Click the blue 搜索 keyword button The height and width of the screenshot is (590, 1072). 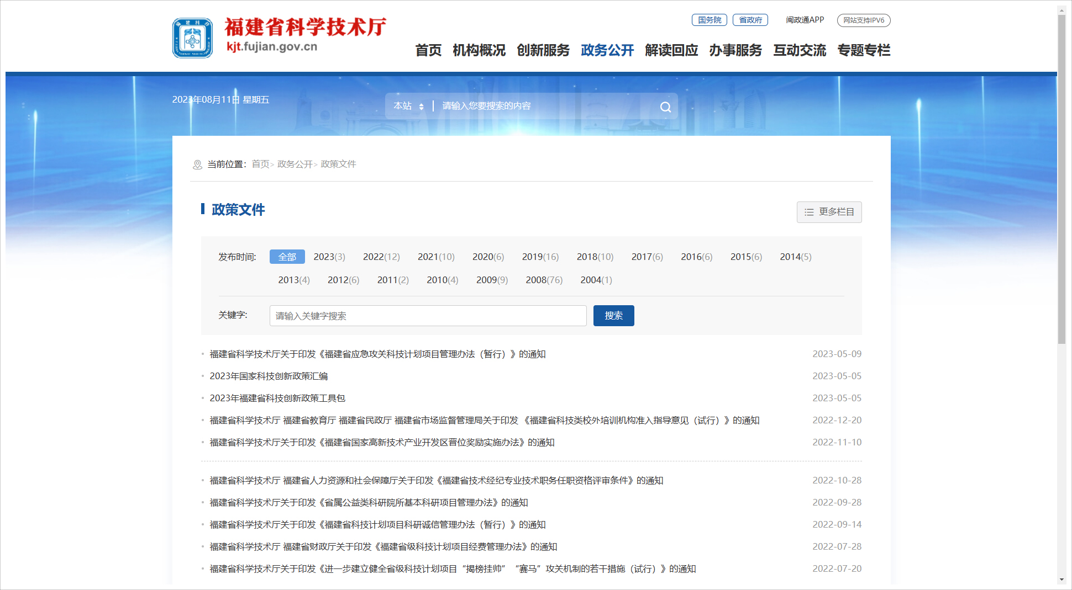click(x=613, y=316)
